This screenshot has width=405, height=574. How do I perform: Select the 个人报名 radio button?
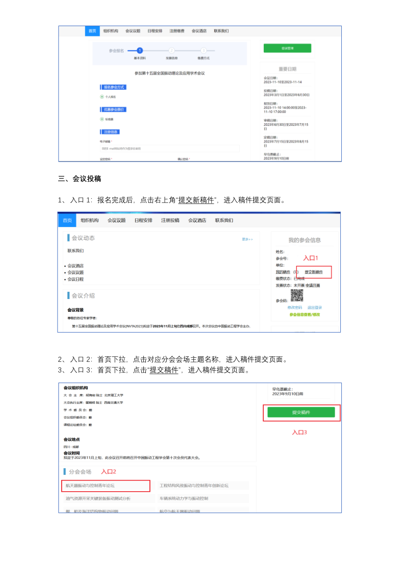pyautogui.click(x=102, y=97)
